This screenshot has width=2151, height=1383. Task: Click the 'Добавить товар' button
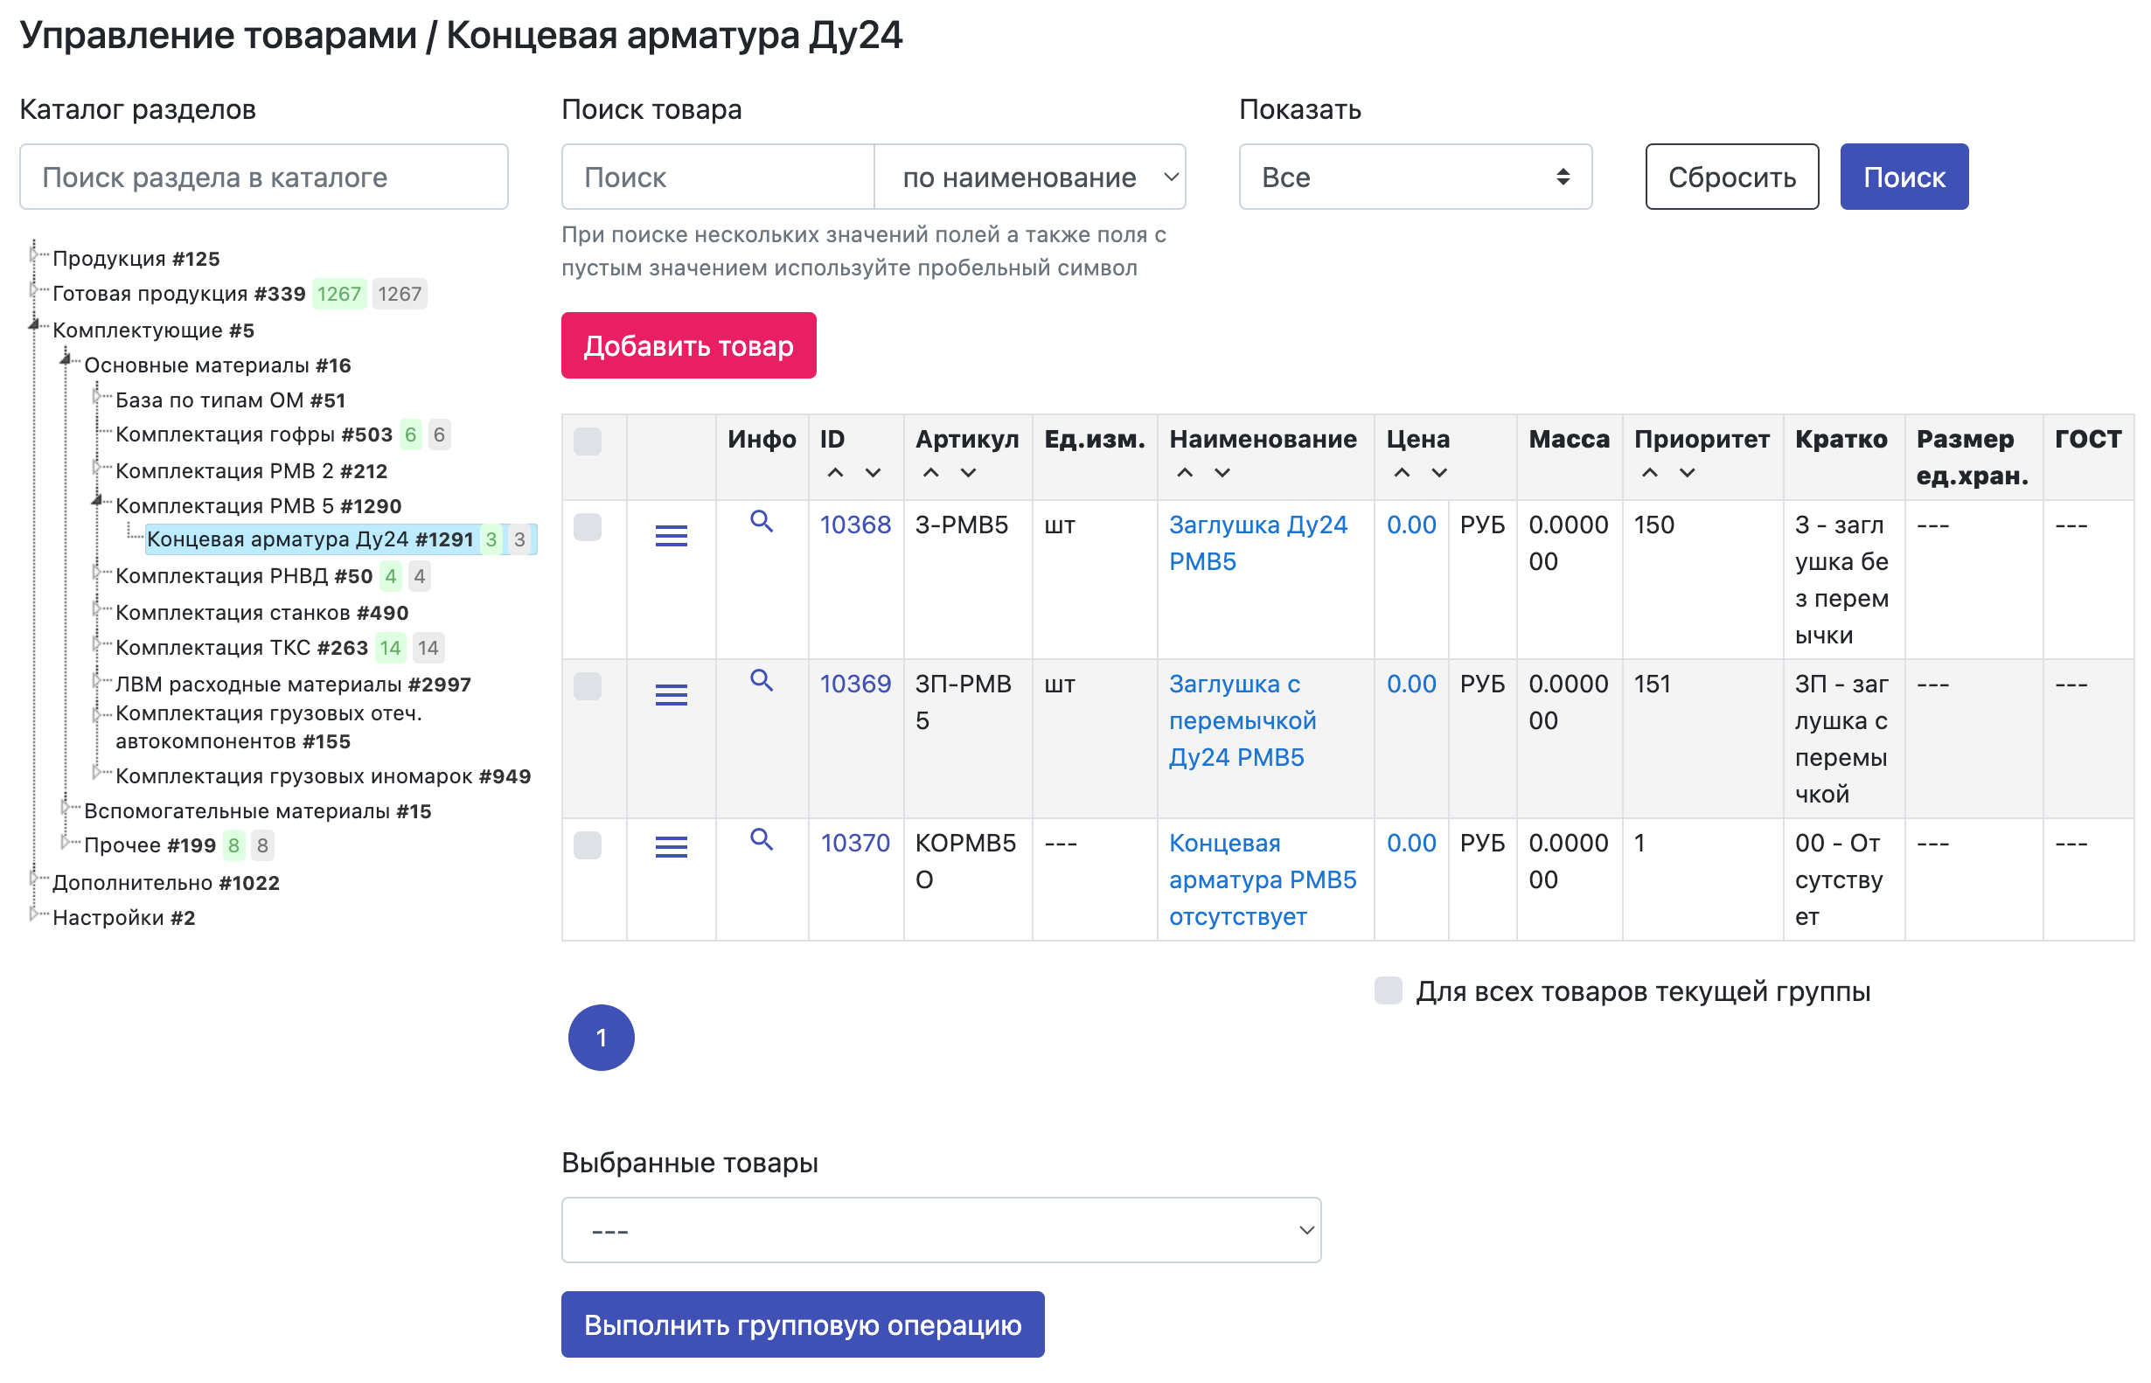pyautogui.click(x=688, y=346)
